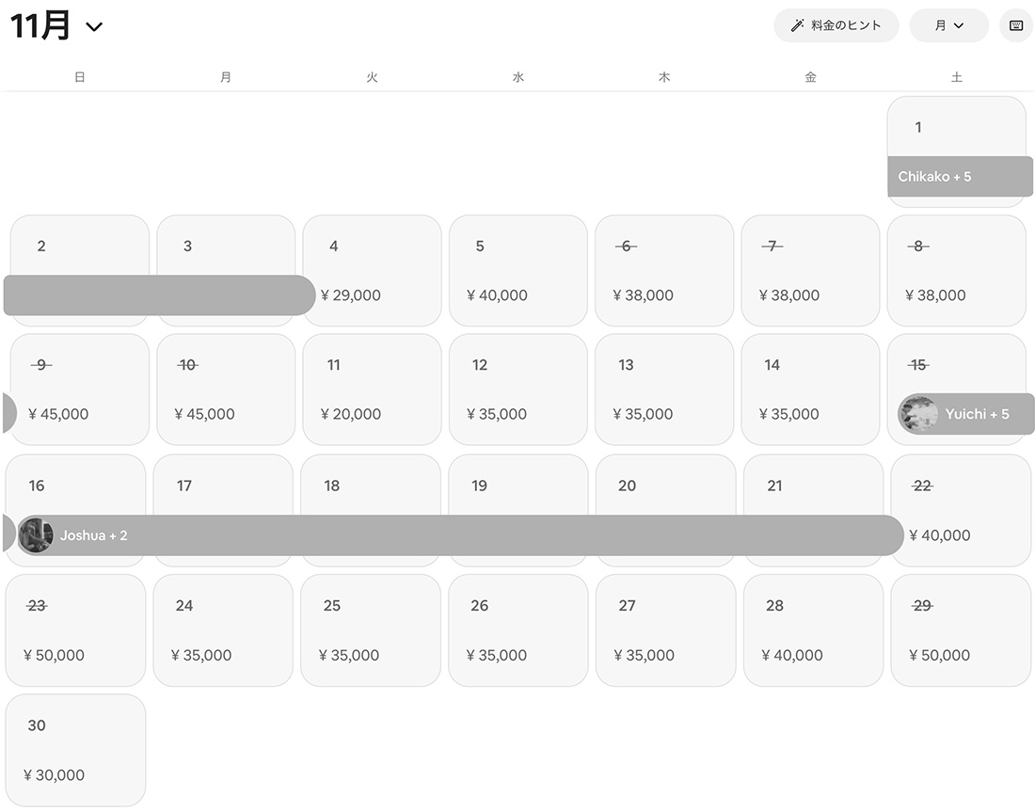Select November 28 priced ¥40,000
This screenshot has height=812, width=1035.
pyautogui.click(x=813, y=629)
